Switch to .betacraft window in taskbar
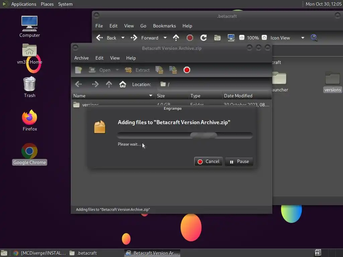 coord(83,253)
